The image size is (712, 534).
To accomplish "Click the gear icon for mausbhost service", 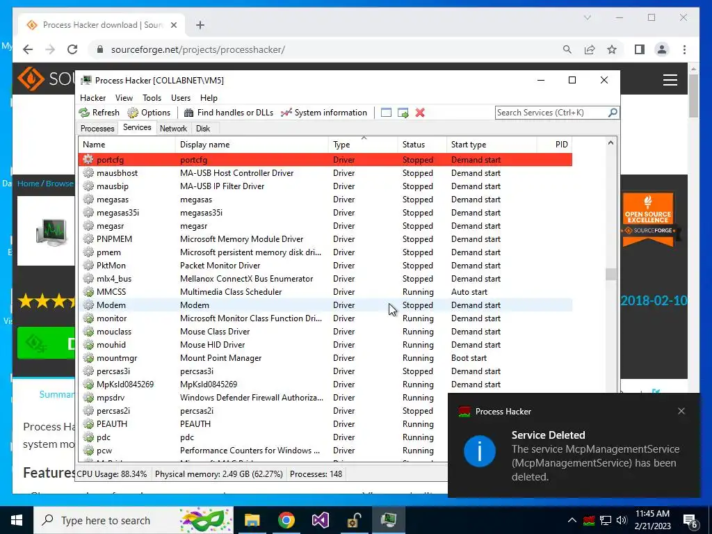I will 88,173.
